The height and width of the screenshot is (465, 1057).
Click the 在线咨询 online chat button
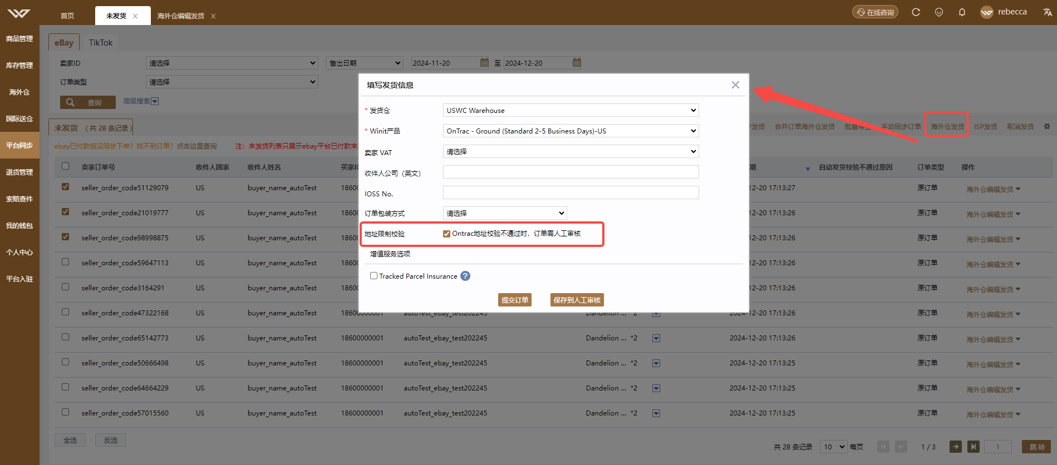[875, 12]
